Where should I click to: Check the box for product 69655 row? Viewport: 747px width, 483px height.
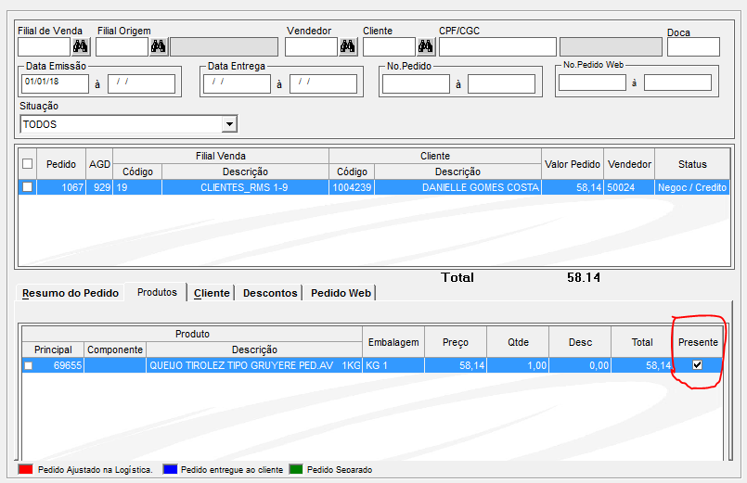(29, 365)
